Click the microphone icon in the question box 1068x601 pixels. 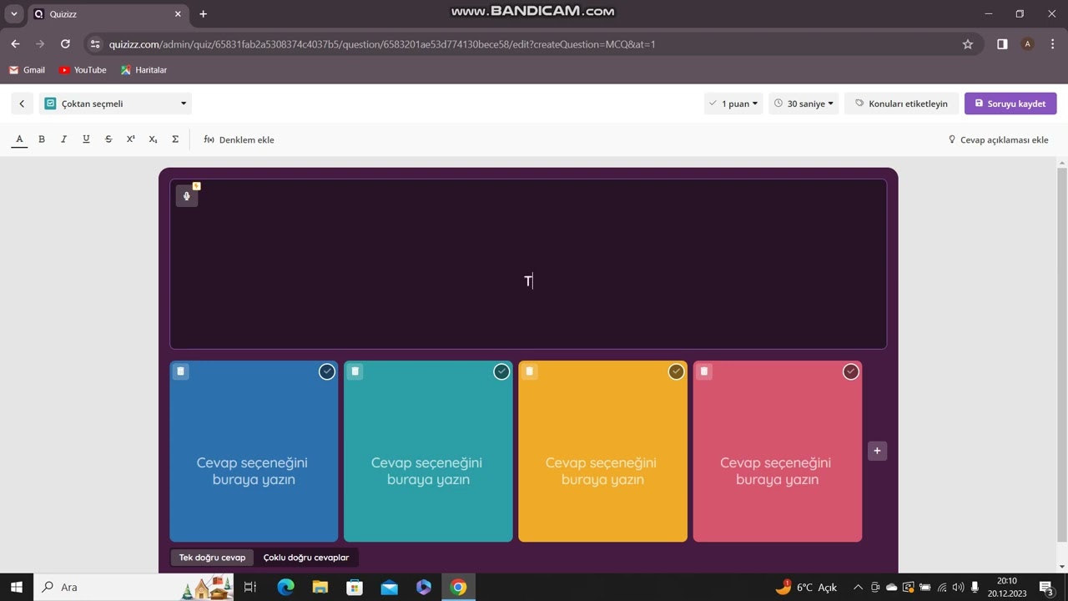(x=187, y=196)
